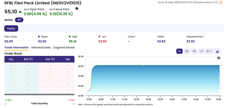Select the 1M chart range
This screenshot has height=108, width=227.
tap(194, 51)
